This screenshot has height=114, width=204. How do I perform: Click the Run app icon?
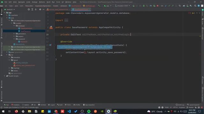tap(133, 6)
